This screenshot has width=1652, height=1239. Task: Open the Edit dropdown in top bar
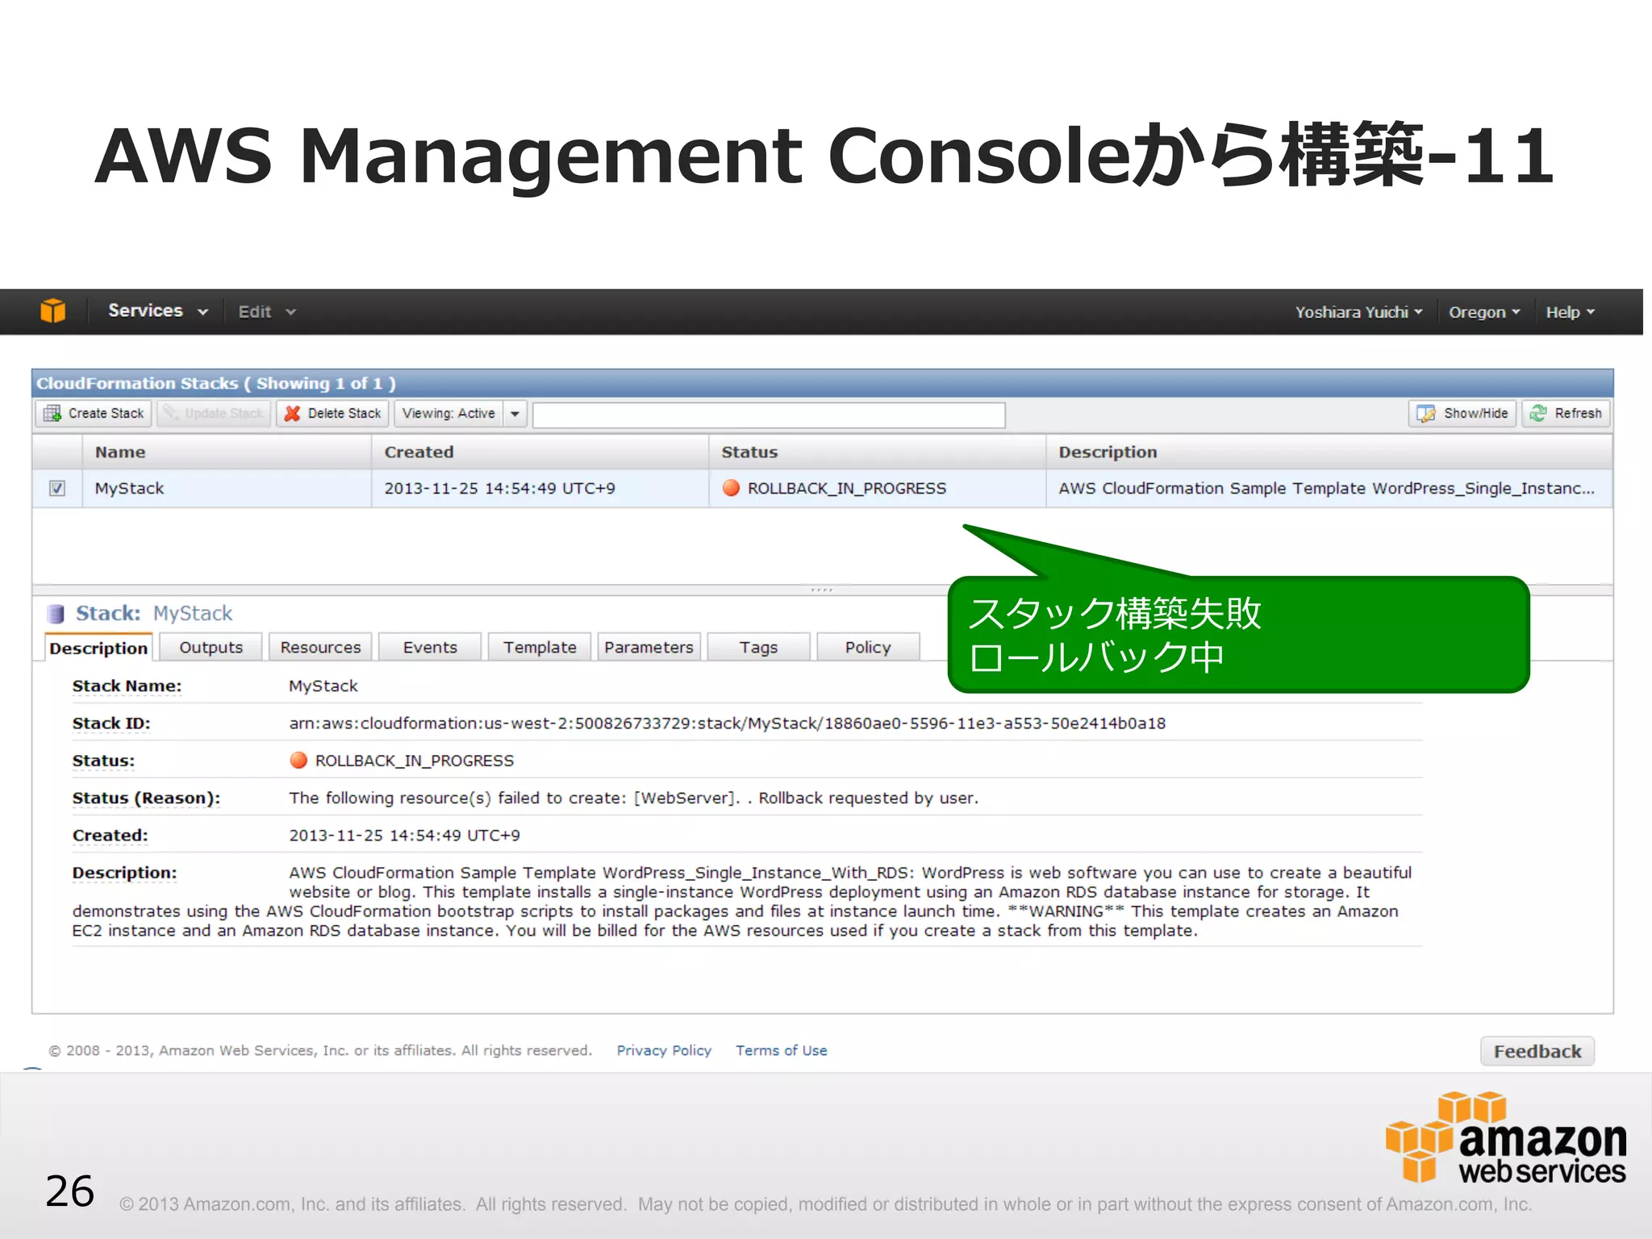[267, 312]
